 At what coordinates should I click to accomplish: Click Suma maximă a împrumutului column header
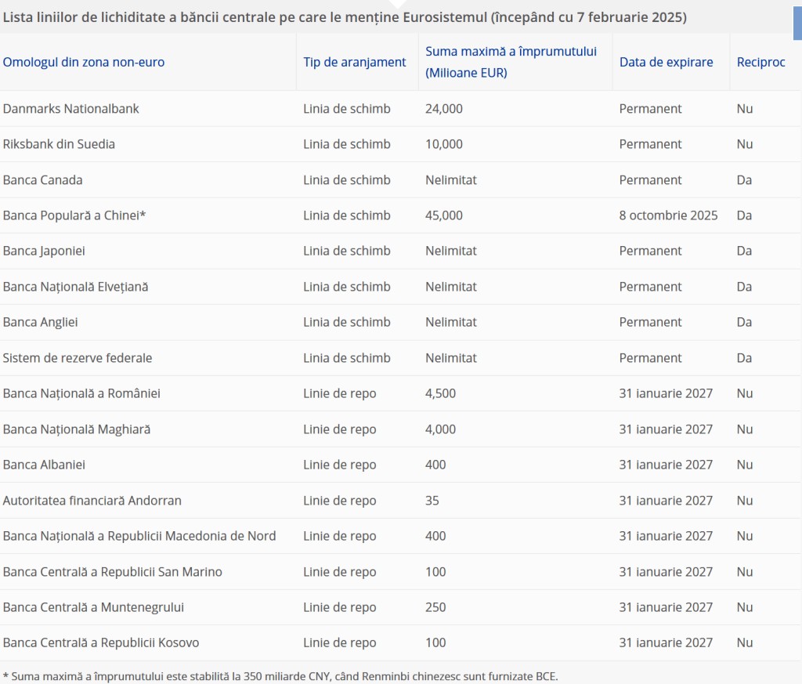511,62
